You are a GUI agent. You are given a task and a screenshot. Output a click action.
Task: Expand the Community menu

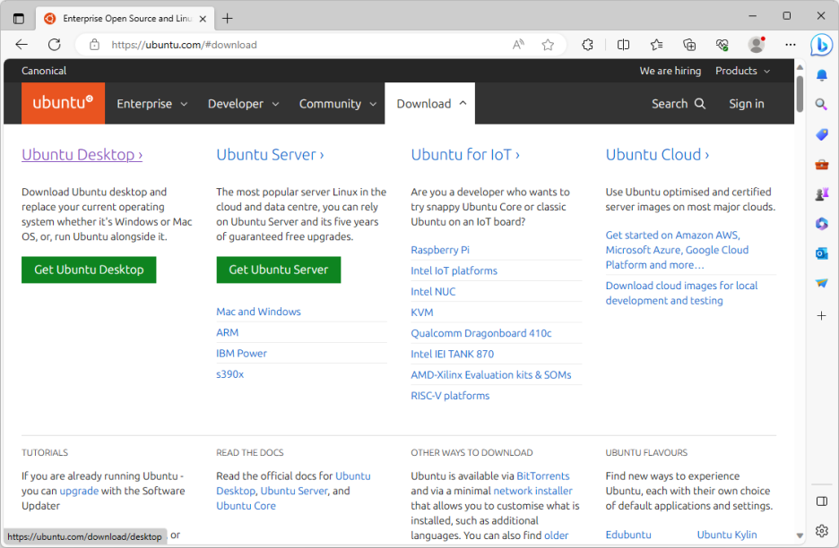tap(338, 104)
